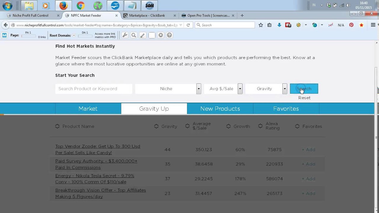Open a new tab with plus button
The width and height of the screenshot is (379, 213).
(242, 15)
